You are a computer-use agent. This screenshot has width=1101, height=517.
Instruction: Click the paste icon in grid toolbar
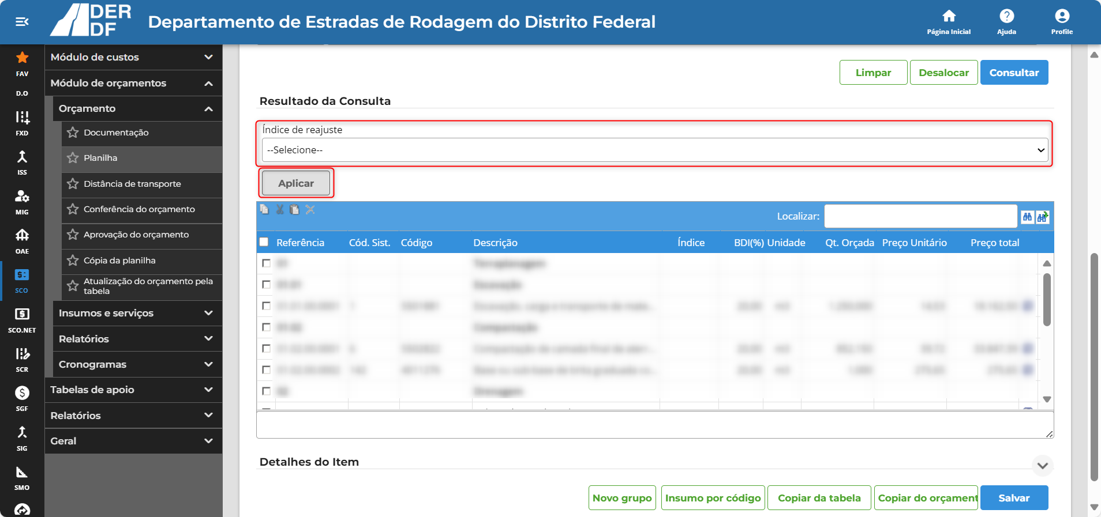coord(295,209)
